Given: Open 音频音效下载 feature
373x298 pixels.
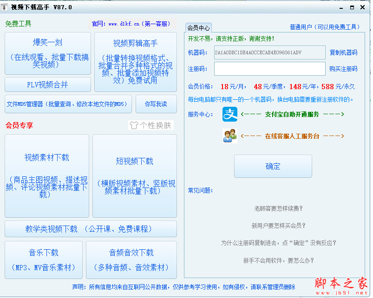Looking at the screenshot, I should point(131,260).
